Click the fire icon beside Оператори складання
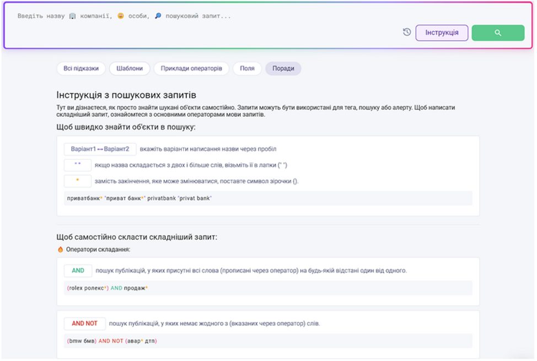This screenshot has height=361, width=537. 61,249
